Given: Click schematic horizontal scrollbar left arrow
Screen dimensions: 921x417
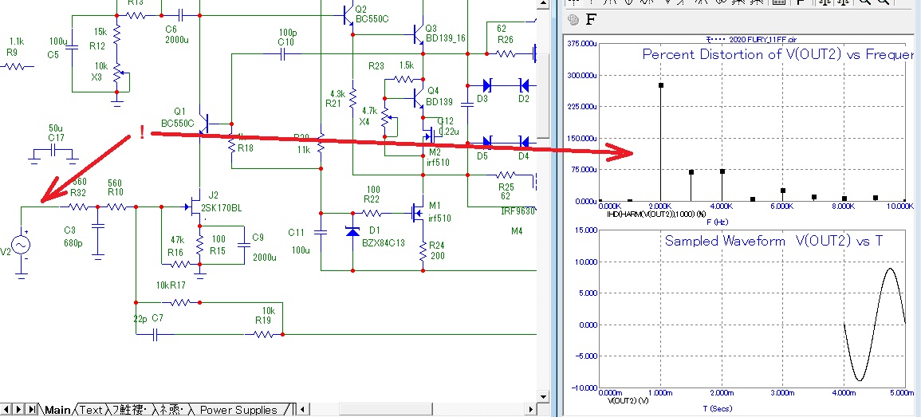Looking at the screenshot, I should [304, 409].
